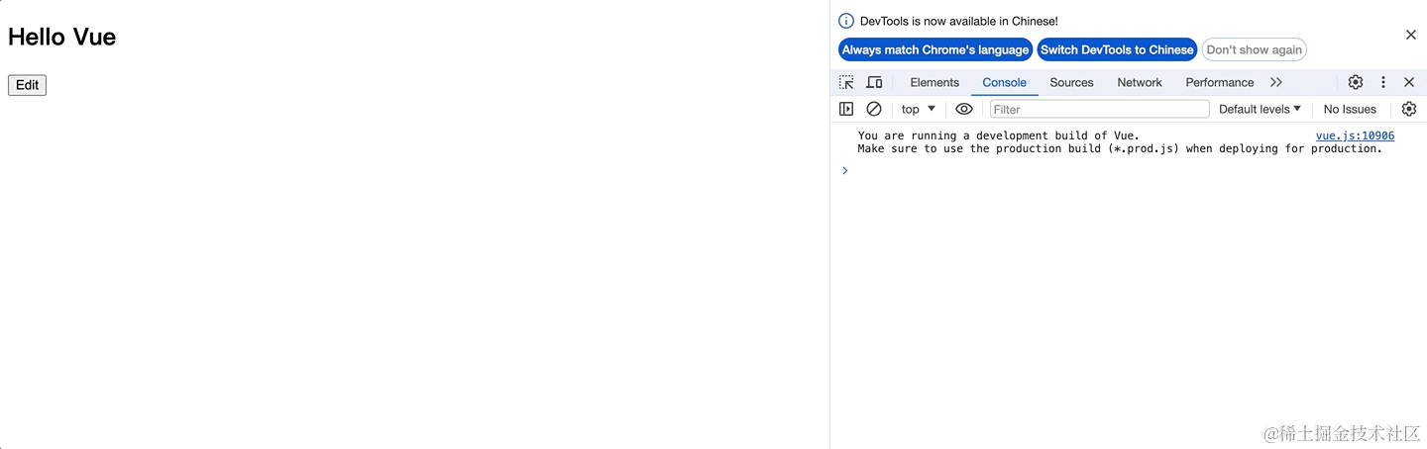Open the Default levels dropdown
This screenshot has width=1427, height=449.
pyautogui.click(x=1260, y=109)
